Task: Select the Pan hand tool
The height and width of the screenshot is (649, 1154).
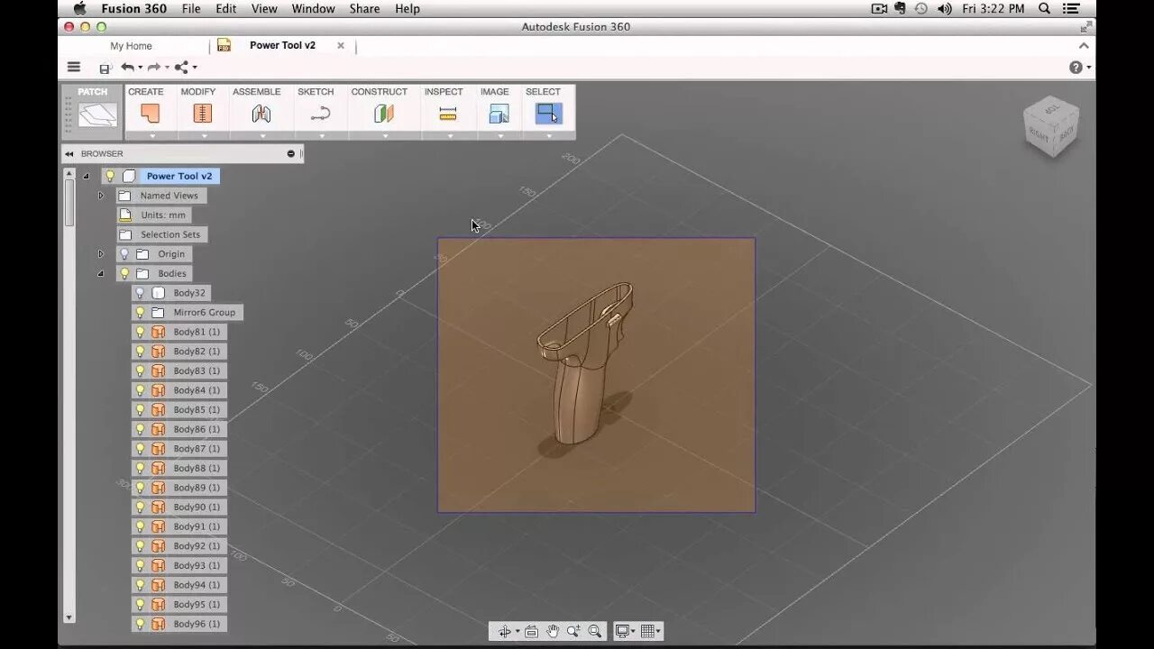Action: pyautogui.click(x=552, y=632)
